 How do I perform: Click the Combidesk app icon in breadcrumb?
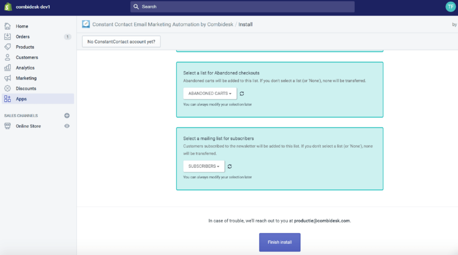click(x=86, y=24)
